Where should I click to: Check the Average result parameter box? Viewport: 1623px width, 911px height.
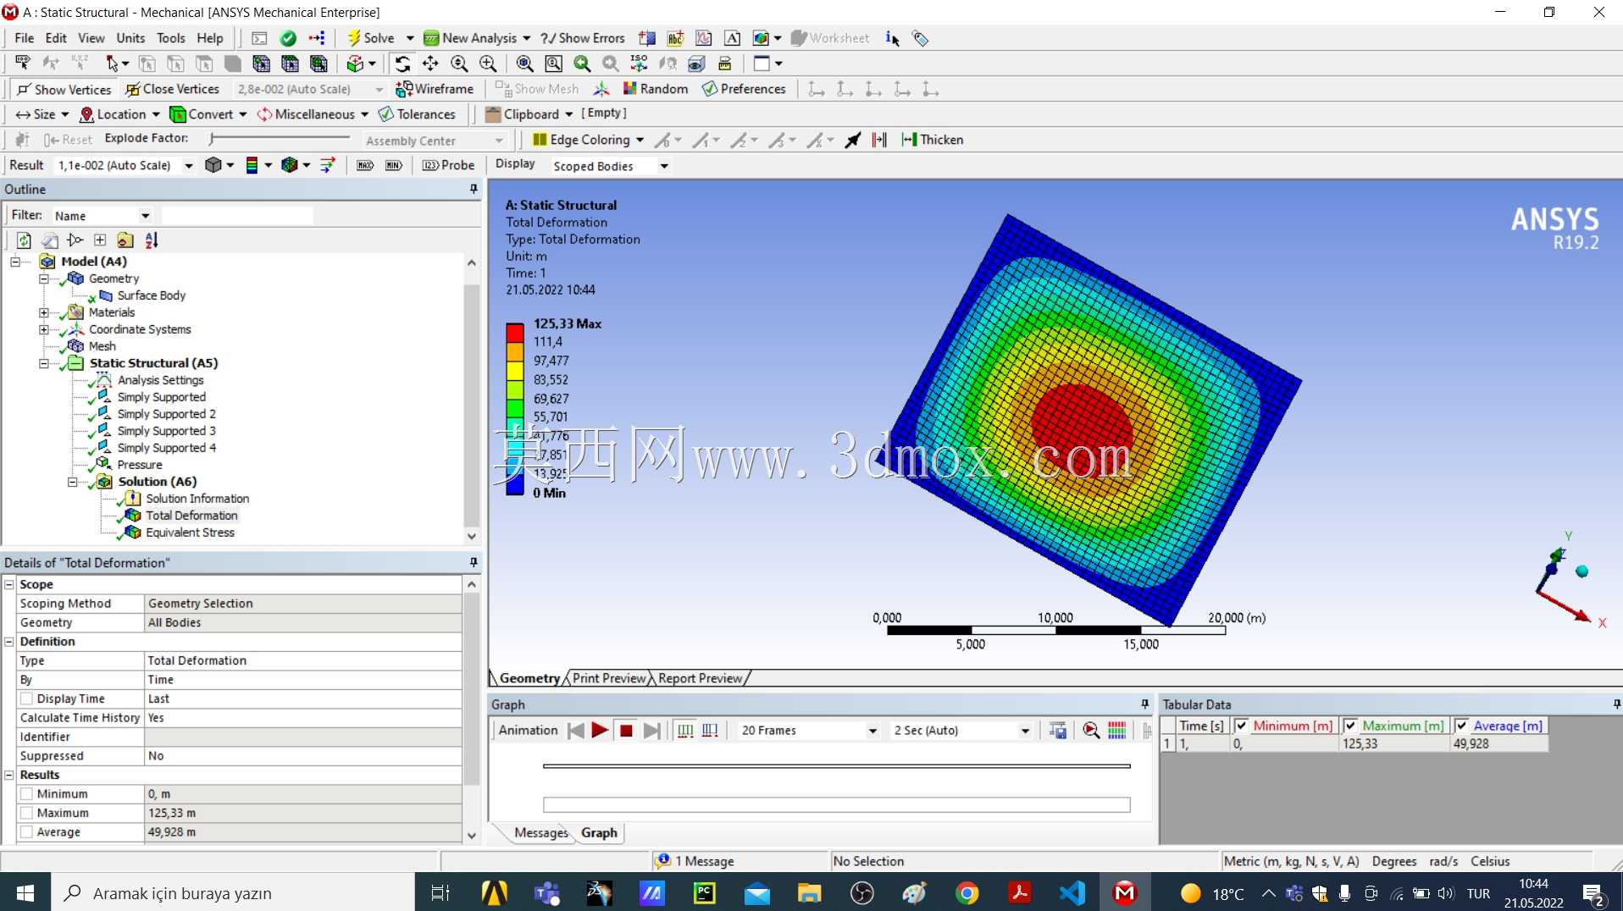tap(26, 832)
